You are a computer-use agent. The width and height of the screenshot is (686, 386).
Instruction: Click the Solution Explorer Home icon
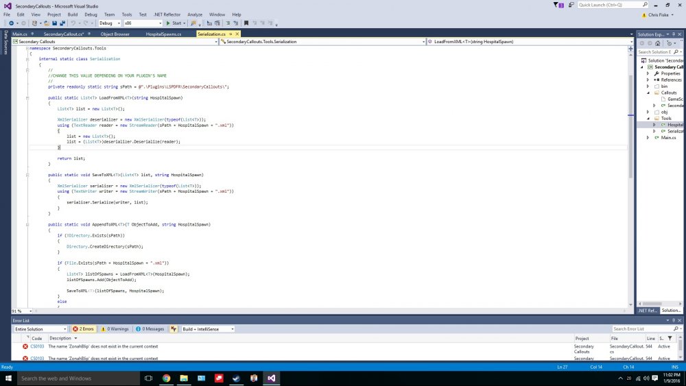pyautogui.click(x=658, y=43)
